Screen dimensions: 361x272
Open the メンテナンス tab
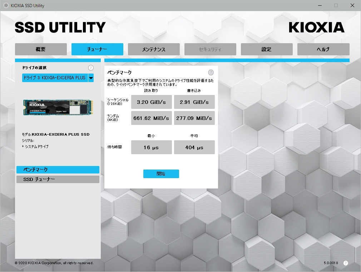[x=154, y=49]
